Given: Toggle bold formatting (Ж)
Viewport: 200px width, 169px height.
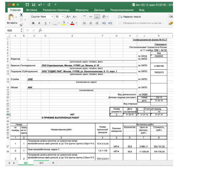Looking at the screenshot, I should coord(33,23).
